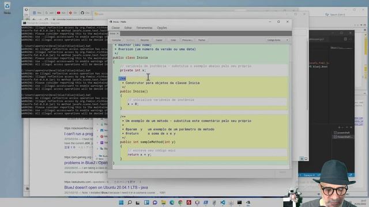Click the 'return x + y;' statement
The image size is (369, 207).
click(140, 155)
